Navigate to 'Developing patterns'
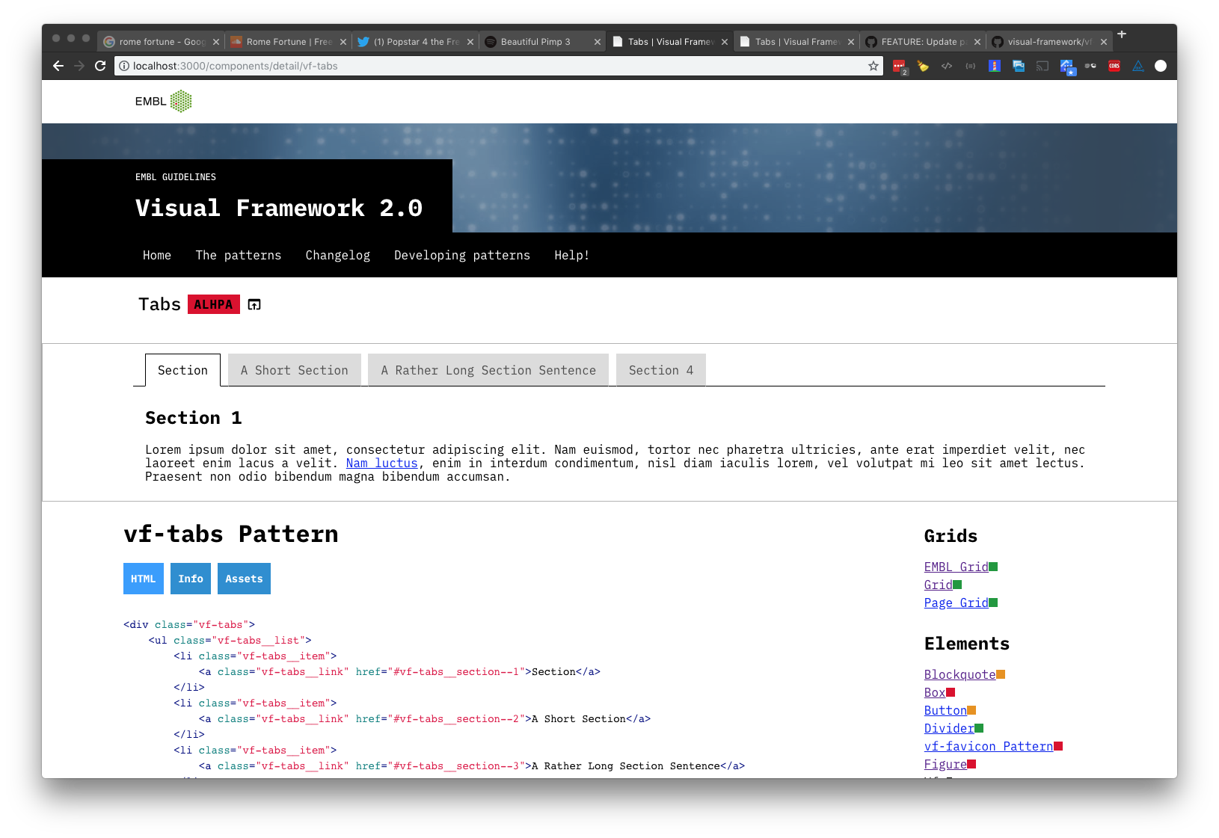This screenshot has width=1219, height=838. coord(462,255)
